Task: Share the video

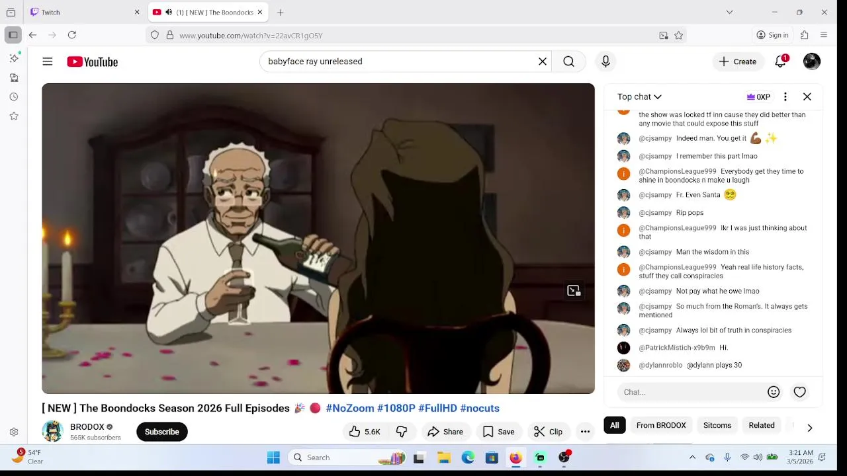Action: tap(445, 432)
